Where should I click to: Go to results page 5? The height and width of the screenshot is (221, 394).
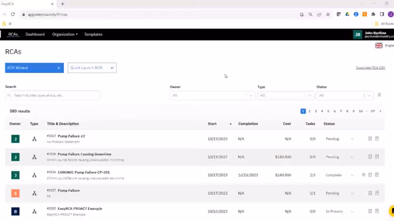(x=328, y=111)
